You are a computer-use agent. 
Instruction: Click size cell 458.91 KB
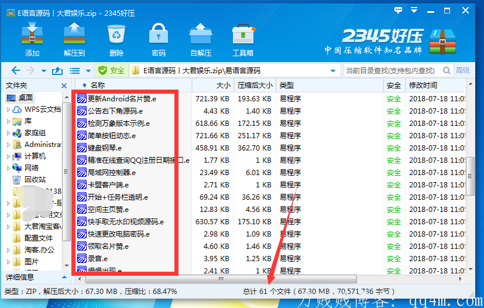[x=212, y=148]
